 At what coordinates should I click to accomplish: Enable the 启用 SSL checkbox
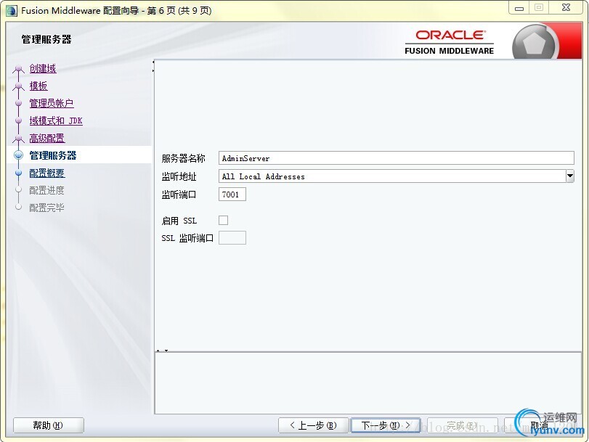point(223,221)
